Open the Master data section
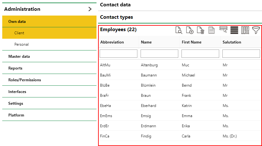Image resolution: width=262 pixels, height=146 pixels. (x=49, y=56)
